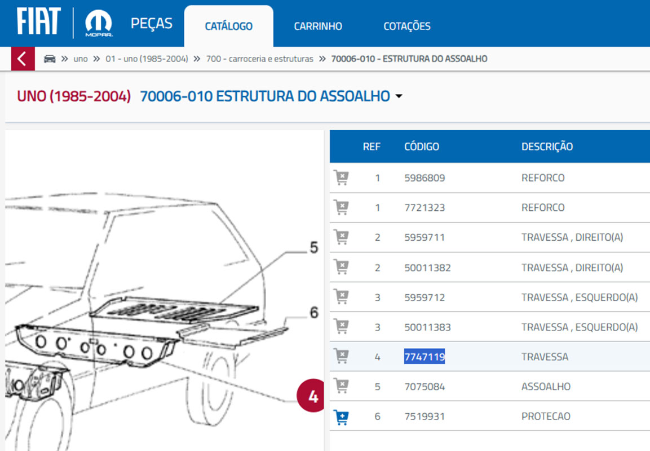This screenshot has height=451, width=650.
Task: Click cart icon for part 5986809
Action: [x=341, y=178]
